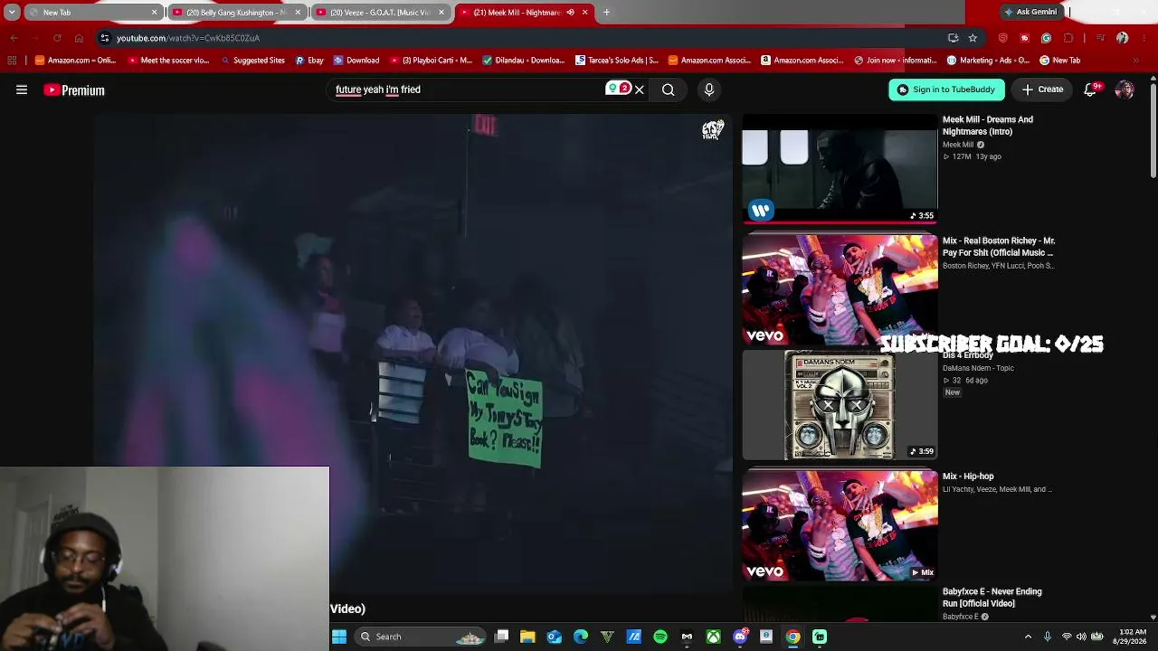The image size is (1158, 651).
Task: Visit the Meek Mill channel name
Action: coord(958,145)
